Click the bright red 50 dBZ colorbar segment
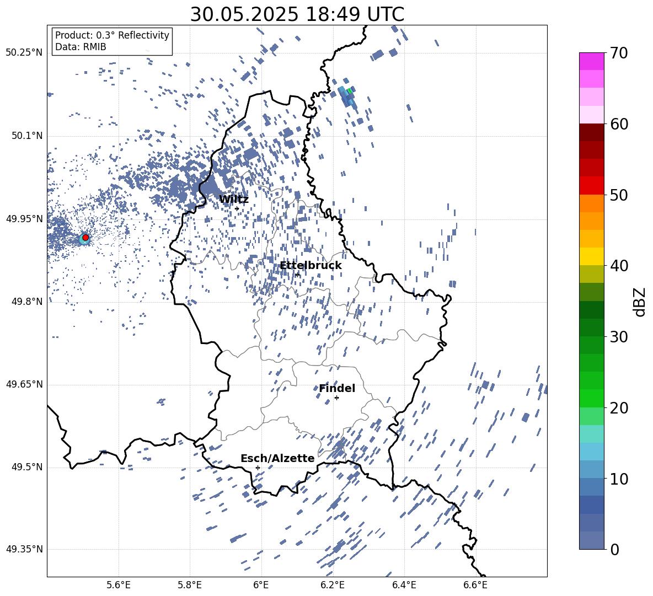The height and width of the screenshot is (596, 653). click(x=591, y=186)
